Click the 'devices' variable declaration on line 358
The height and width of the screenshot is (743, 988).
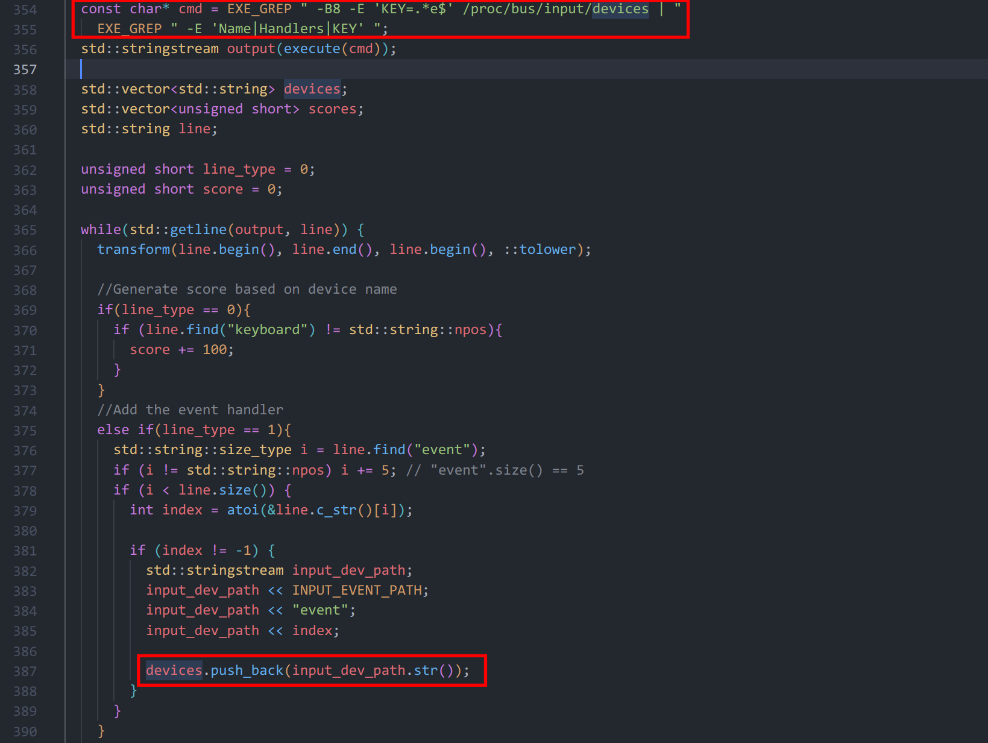pyautogui.click(x=312, y=89)
